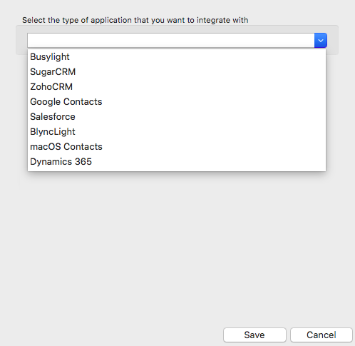The height and width of the screenshot is (346, 355).
Task: Select Dynamics 365 integration
Action: 177,162
